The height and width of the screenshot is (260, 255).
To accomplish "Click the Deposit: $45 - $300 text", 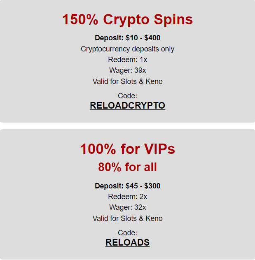I will (x=128, y=186).
